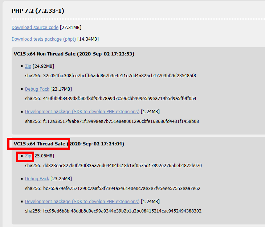Screen dimensions: 265x227
Task: Click the PHP 7.2 (7.2.33-1) heading
Action: (38, 11)
